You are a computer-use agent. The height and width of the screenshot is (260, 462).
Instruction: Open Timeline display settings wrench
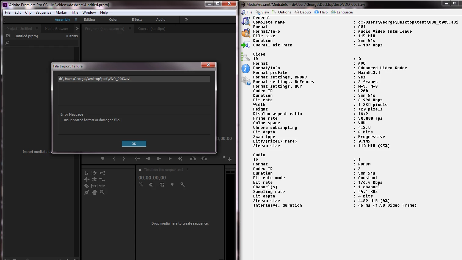click(183, 185)
